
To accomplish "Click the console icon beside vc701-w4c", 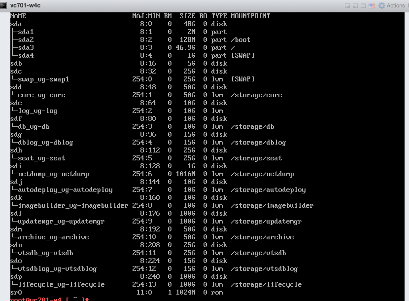I will pos(4,5).
